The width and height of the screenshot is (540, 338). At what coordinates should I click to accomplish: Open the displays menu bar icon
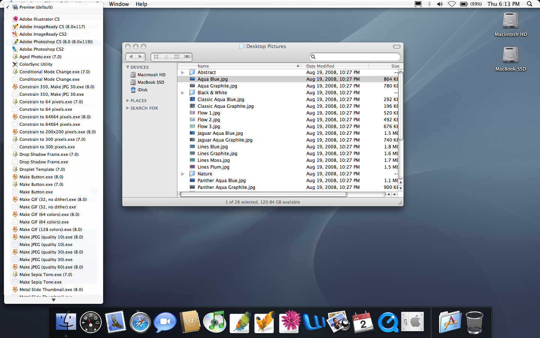[x=418, y=4]
